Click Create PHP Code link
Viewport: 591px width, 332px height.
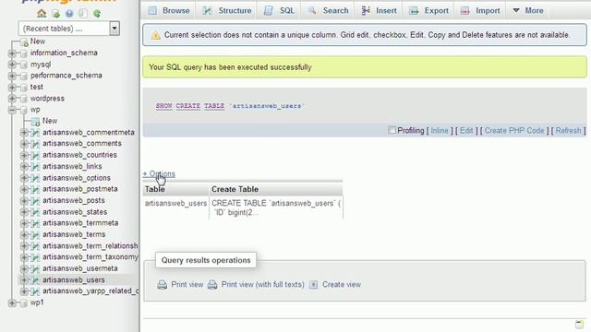514,131
